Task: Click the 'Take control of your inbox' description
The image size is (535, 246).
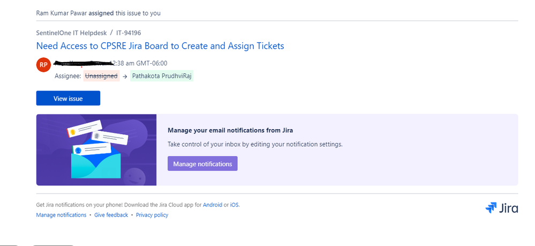Action: 255,144
